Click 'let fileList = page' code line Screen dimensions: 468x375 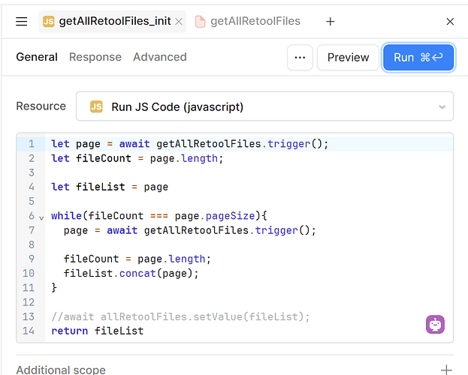click(110, 187)
